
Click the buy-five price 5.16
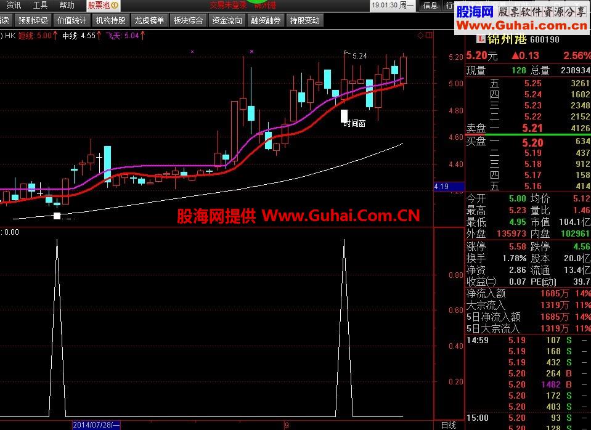click(533, 186)
